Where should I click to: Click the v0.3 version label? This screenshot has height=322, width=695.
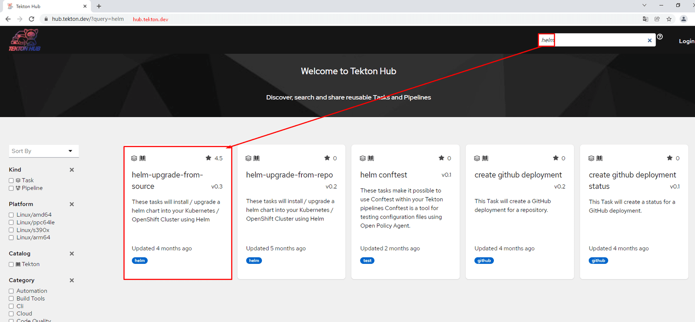(217, 187)
